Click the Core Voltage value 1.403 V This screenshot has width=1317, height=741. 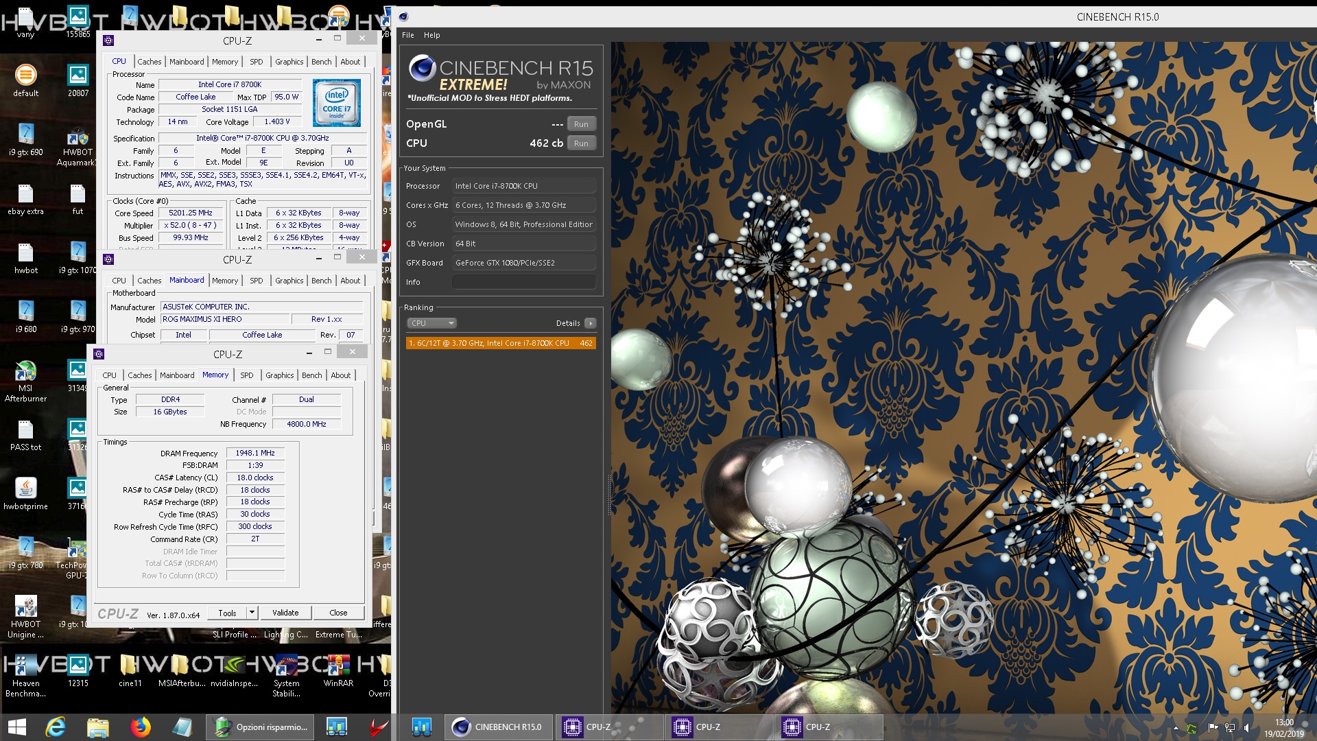pos(276,122)
